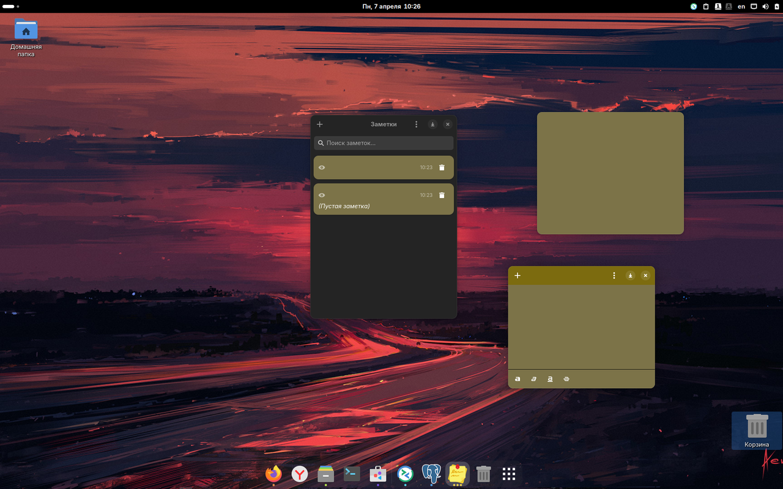
Task: Open the three-dot menu in the Заметки header
Action: [417, 124]
